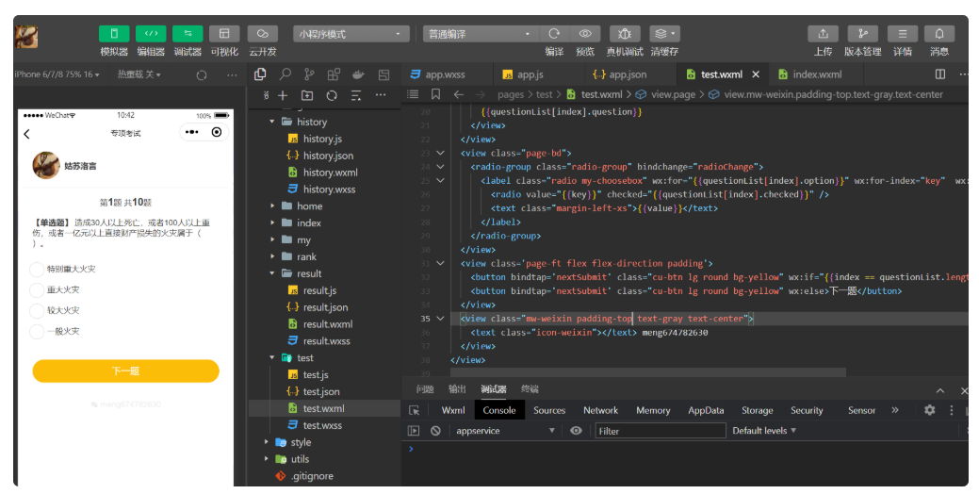Select radio option 较大火灾
The image size is (979, 494).
pyautogui.click(x=37, y=310)
